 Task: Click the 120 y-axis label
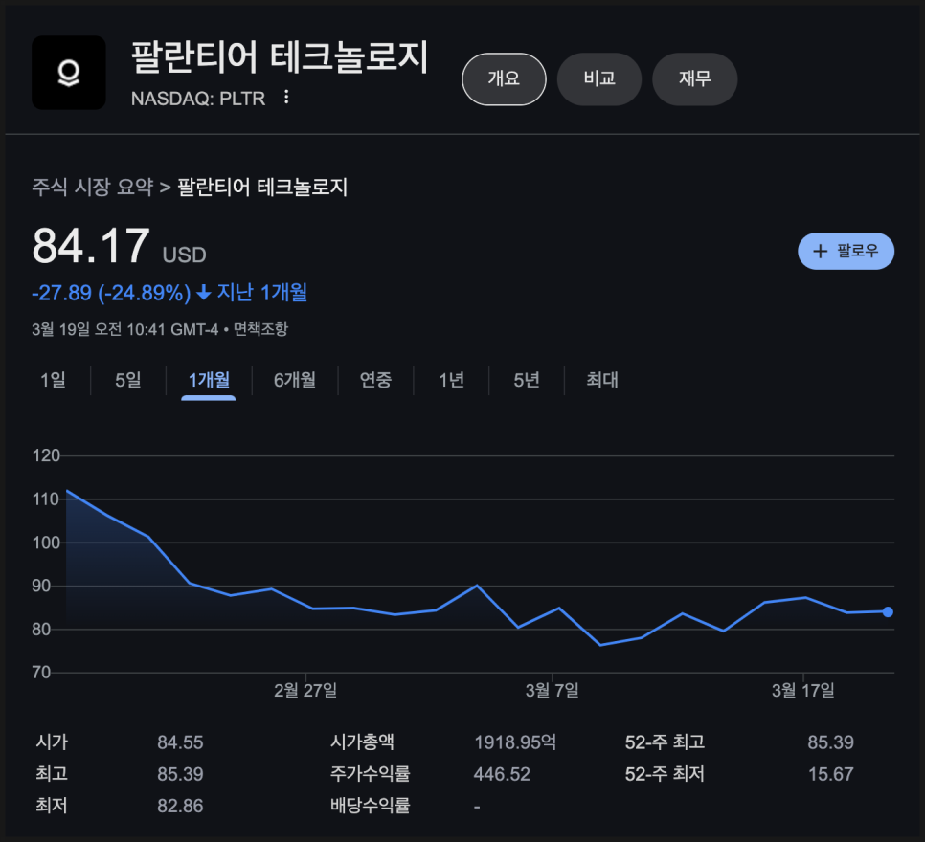click(x=46, y=455)
